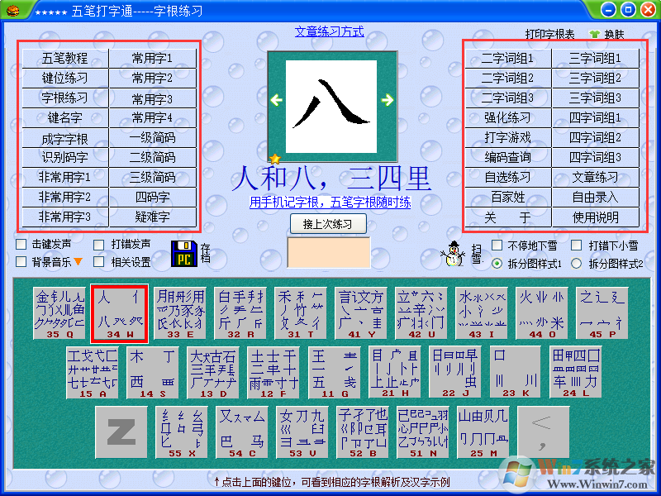Viewport: 661px width, 496px height.
Task: Switch to 常用字1 practice mode
Action: pyautogui.click(x=153, y=58)
